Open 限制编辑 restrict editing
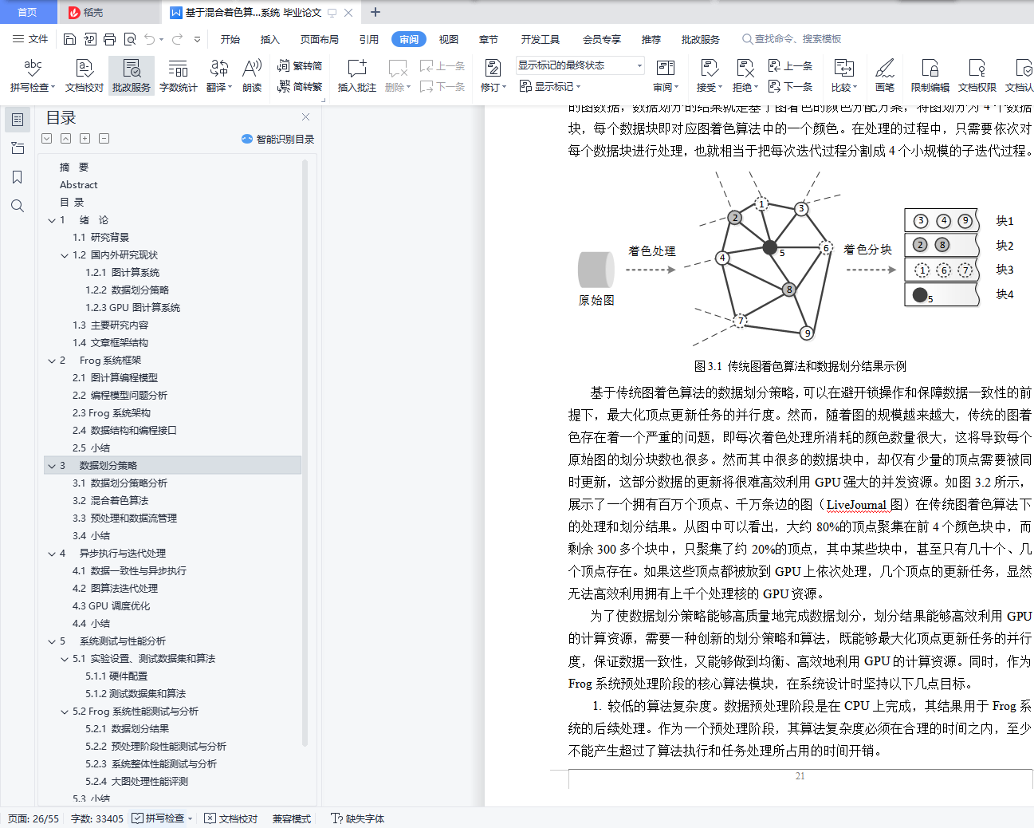 coord(930,76)
